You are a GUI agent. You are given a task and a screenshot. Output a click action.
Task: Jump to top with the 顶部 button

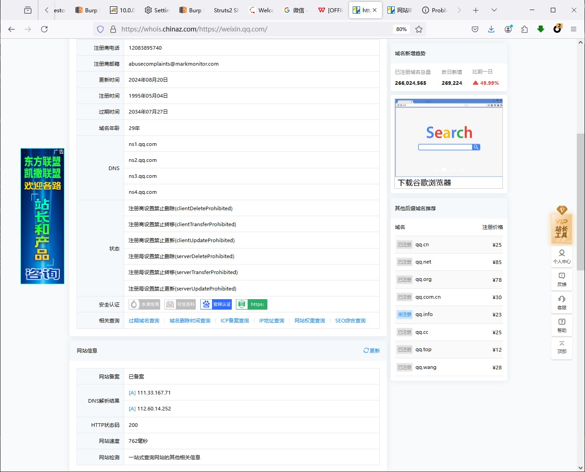(x=562, y=348)
